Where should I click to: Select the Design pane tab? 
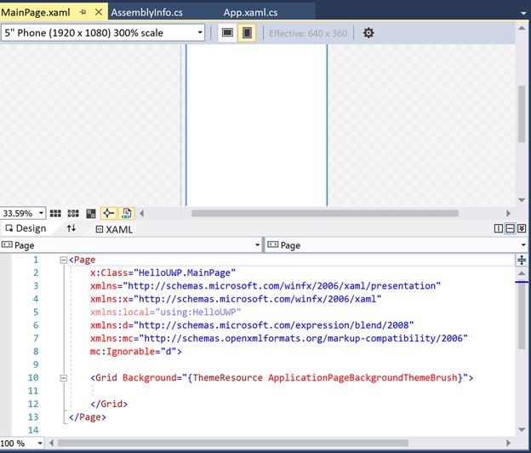pos(26,228)
